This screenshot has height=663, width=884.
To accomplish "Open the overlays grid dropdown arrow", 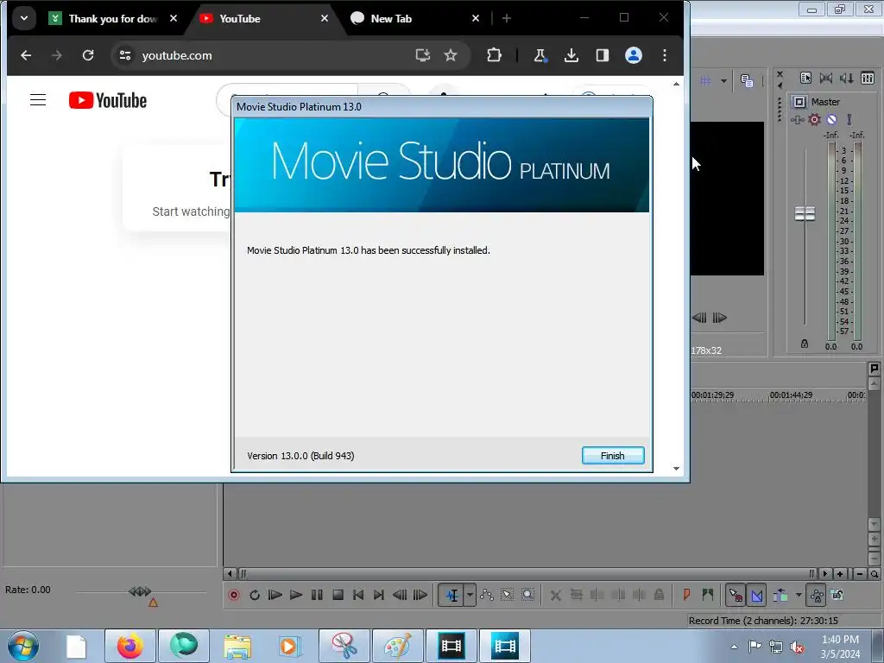I will [x=723, y=80].
